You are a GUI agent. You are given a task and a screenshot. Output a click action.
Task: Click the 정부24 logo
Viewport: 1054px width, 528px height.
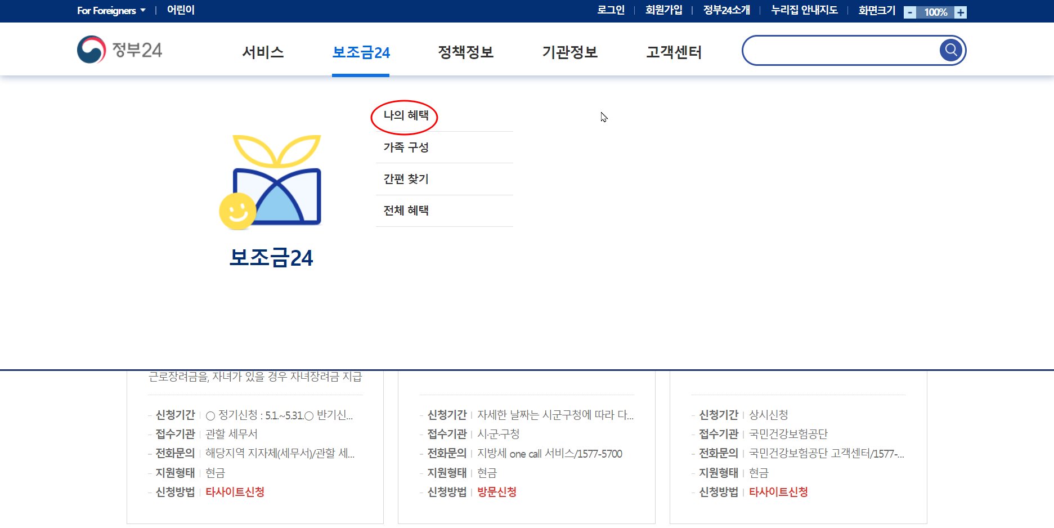[x=119, y=50]
